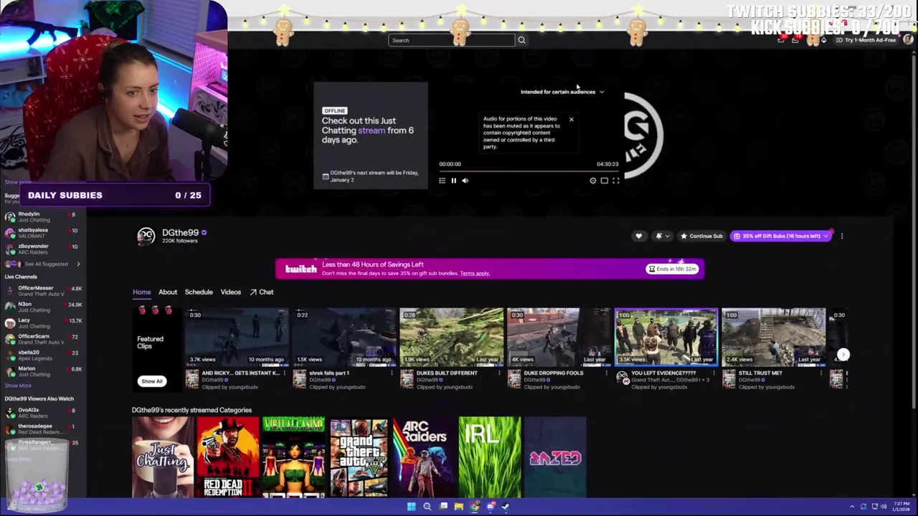
Task: Open the video chapters list icon
Action: [x=442, y=181]
